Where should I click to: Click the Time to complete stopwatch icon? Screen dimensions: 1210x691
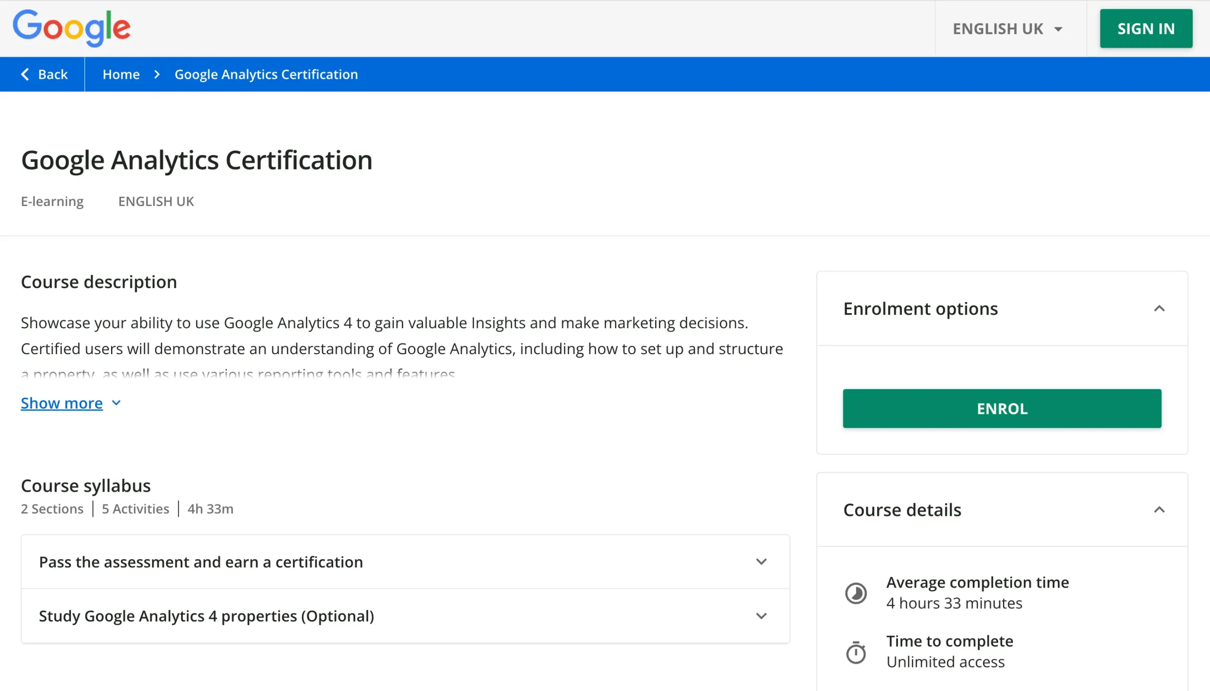click(x=856, y=653)
